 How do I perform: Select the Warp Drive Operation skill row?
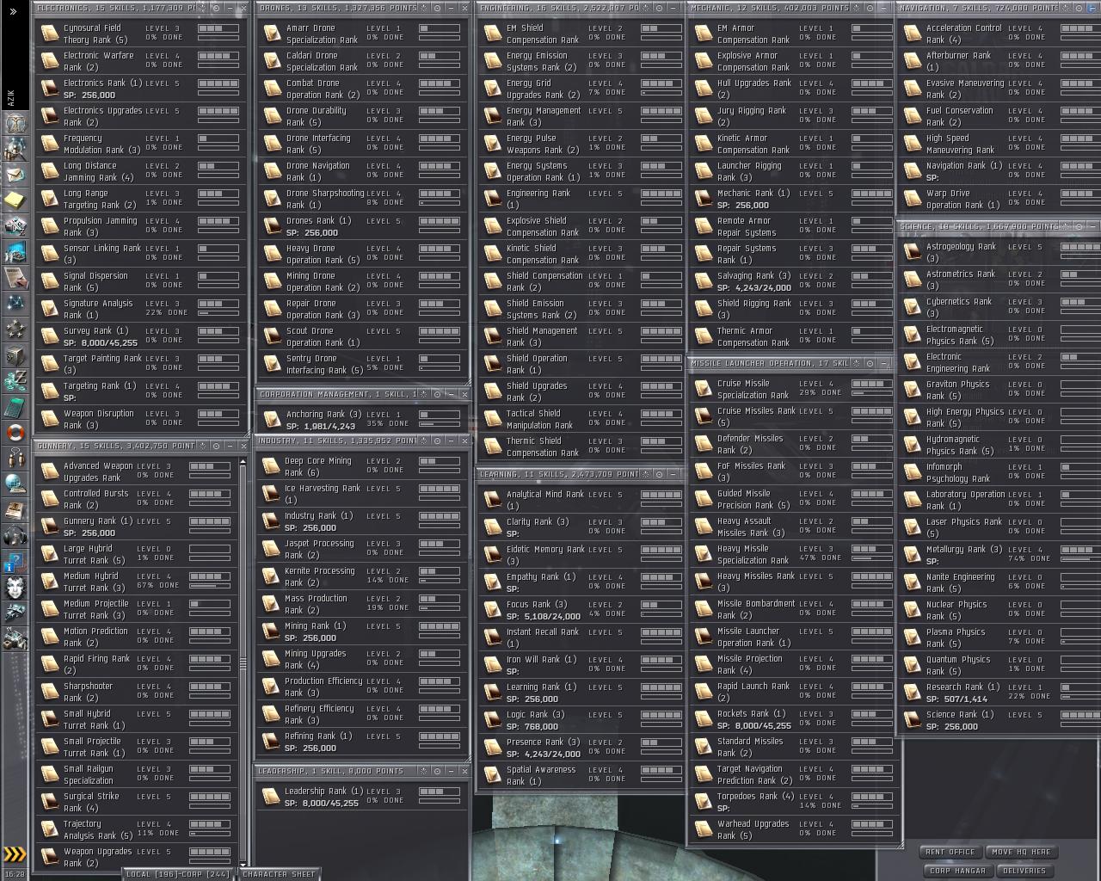click(x=1000, y=199)
